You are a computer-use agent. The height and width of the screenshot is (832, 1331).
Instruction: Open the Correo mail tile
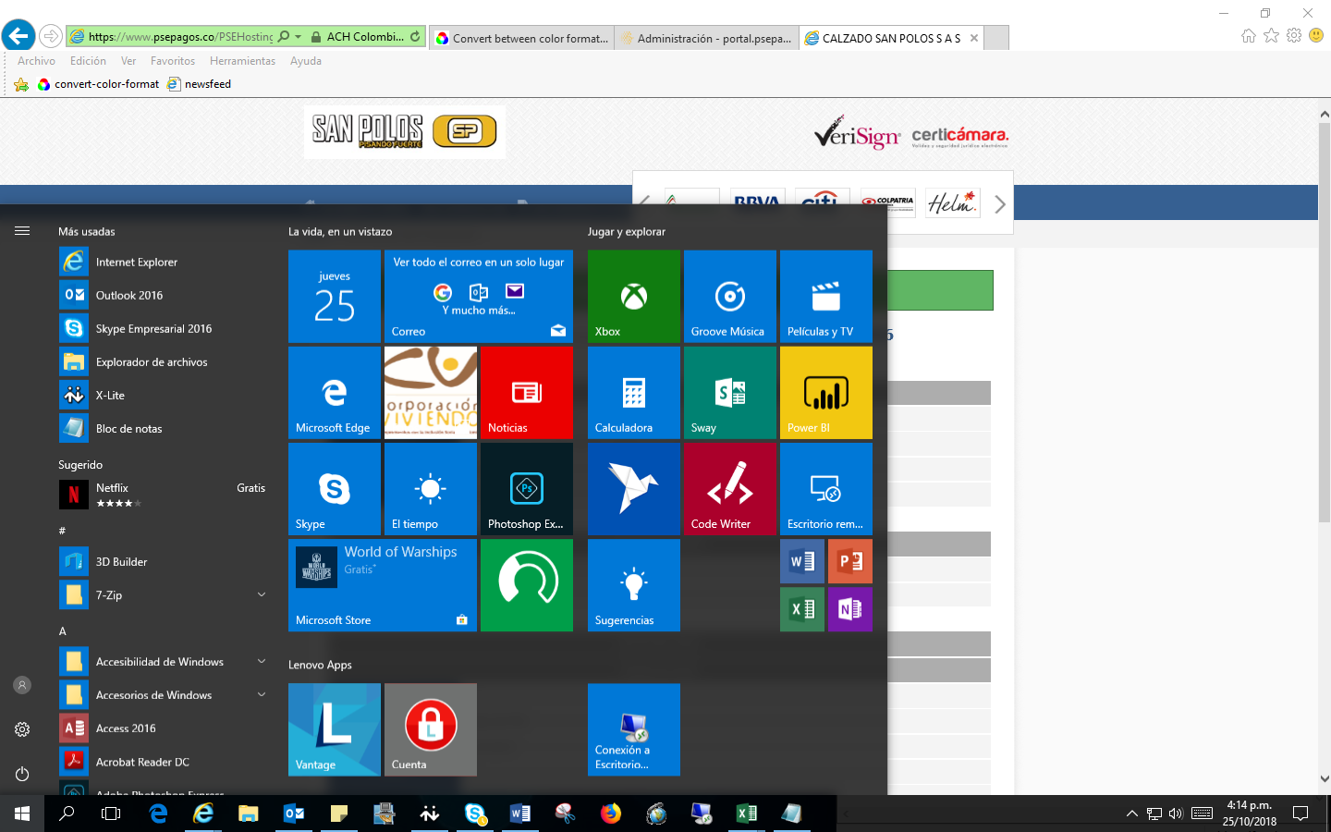click(479, 297)
